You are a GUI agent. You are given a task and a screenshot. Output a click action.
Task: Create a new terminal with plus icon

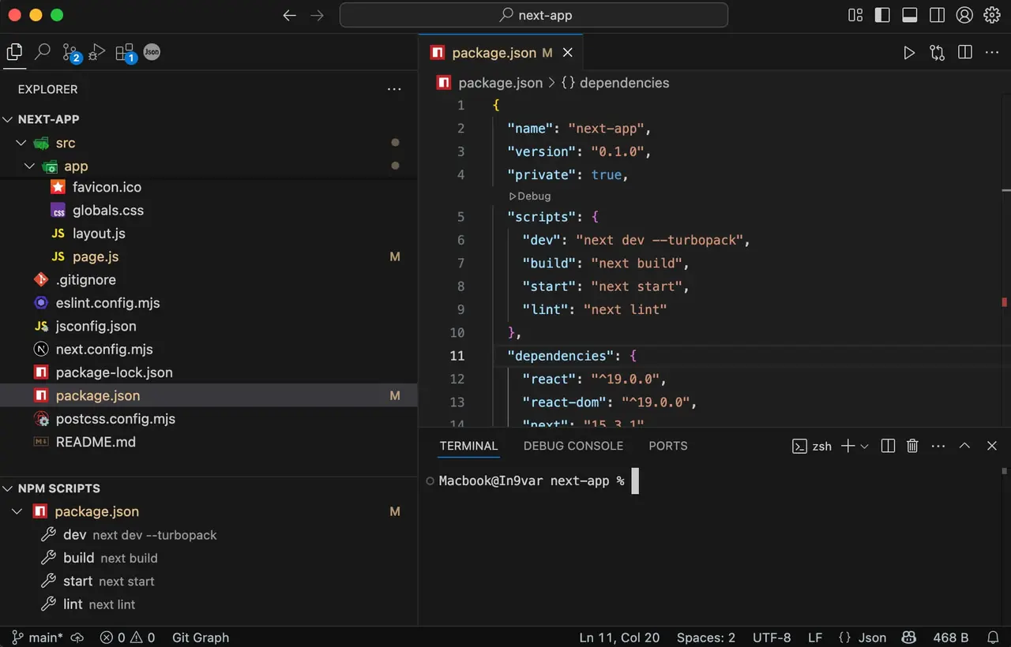tap(848, 446)
